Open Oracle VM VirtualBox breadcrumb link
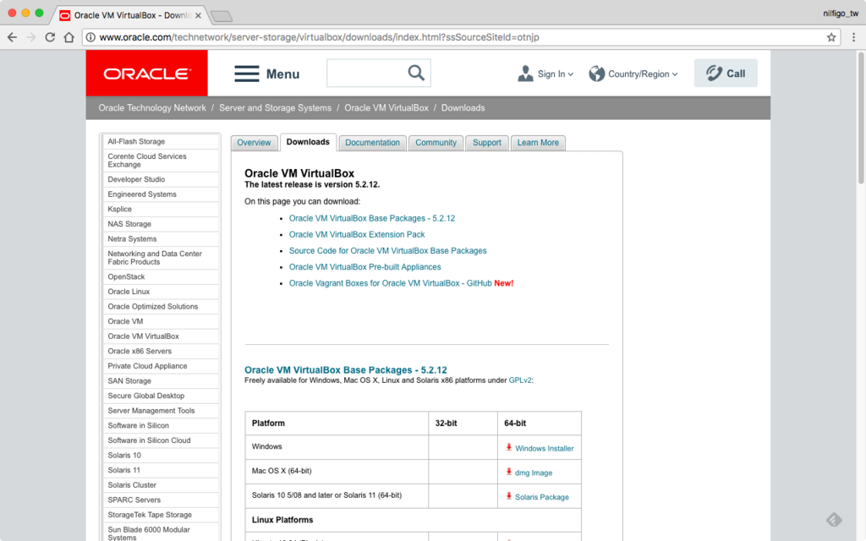866x541 pixels. tap(386, 107)
